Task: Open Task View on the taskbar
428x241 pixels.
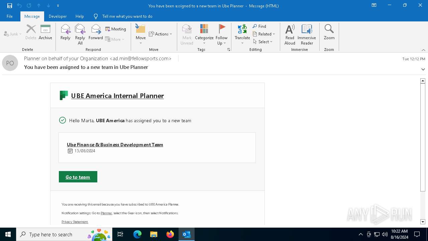Action: pyautogui.click(x=120, y=234)
